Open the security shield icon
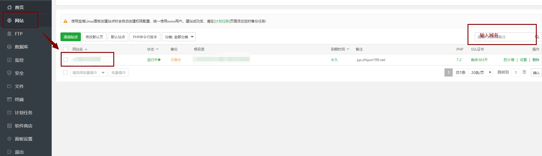542x156 pixels. pos(9,73)
